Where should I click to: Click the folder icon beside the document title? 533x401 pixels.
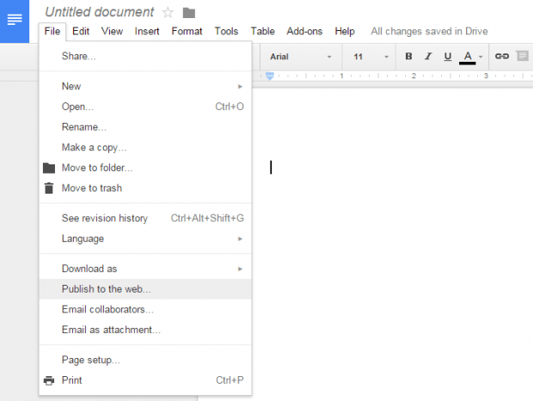coord(189,13)
